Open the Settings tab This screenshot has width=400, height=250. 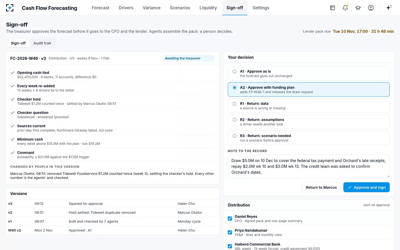pyautogui.click(x=261, y=8)
